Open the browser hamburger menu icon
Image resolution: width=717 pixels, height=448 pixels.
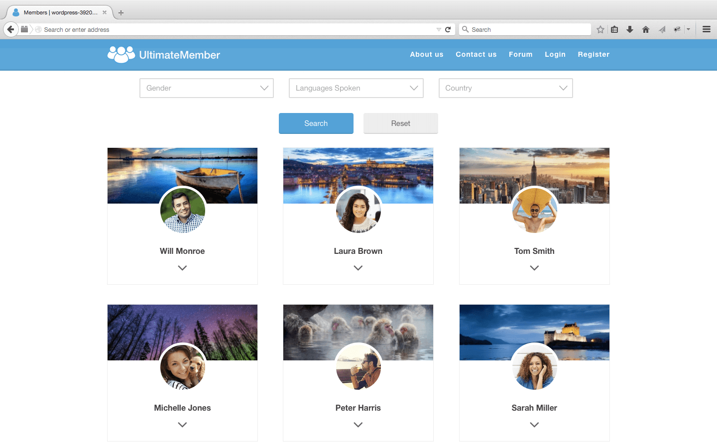[x=707, y=29]
